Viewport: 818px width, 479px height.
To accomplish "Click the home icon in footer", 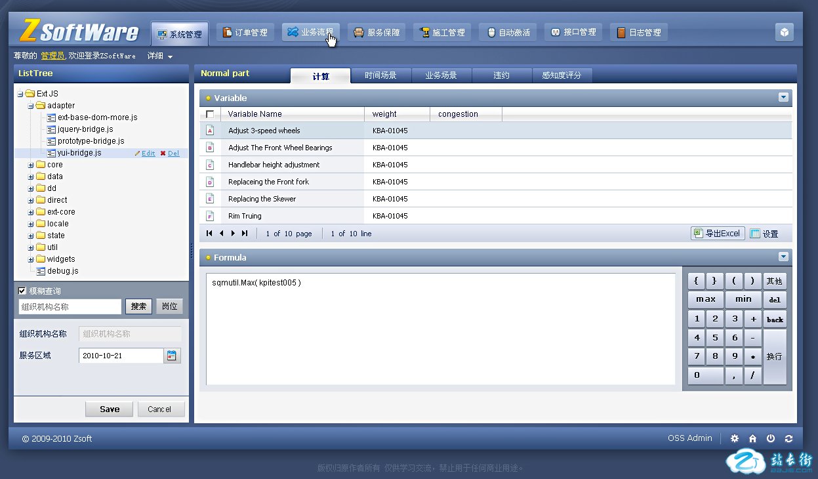I will [x=752, y=438].
